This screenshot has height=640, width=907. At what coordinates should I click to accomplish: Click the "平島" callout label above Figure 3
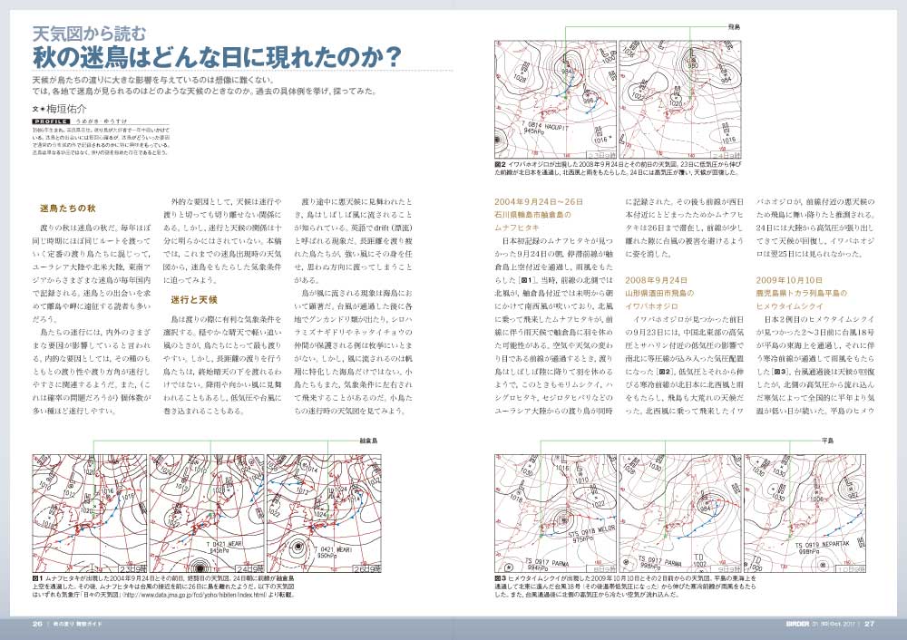click(828, 441)
